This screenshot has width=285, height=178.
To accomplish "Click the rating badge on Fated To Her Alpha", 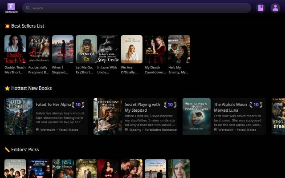I will coord(78,105).
